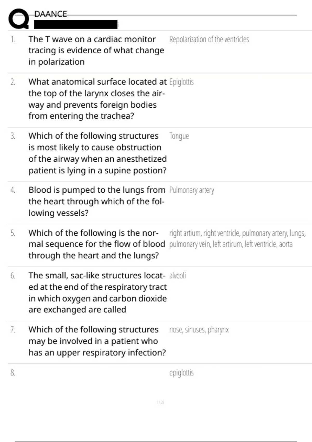Select the question about blood pumped to lungs
312x442 pixels.
tap(97, 201)
